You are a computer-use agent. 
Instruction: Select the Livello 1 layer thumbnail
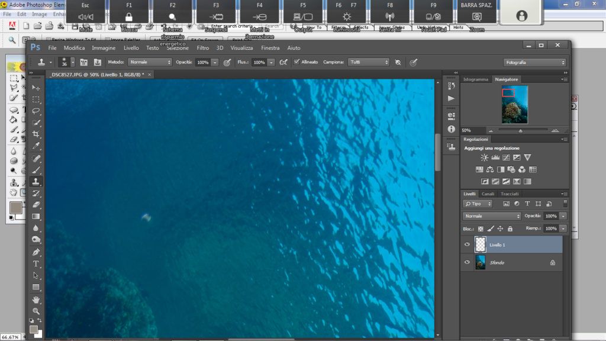(481, 245)
